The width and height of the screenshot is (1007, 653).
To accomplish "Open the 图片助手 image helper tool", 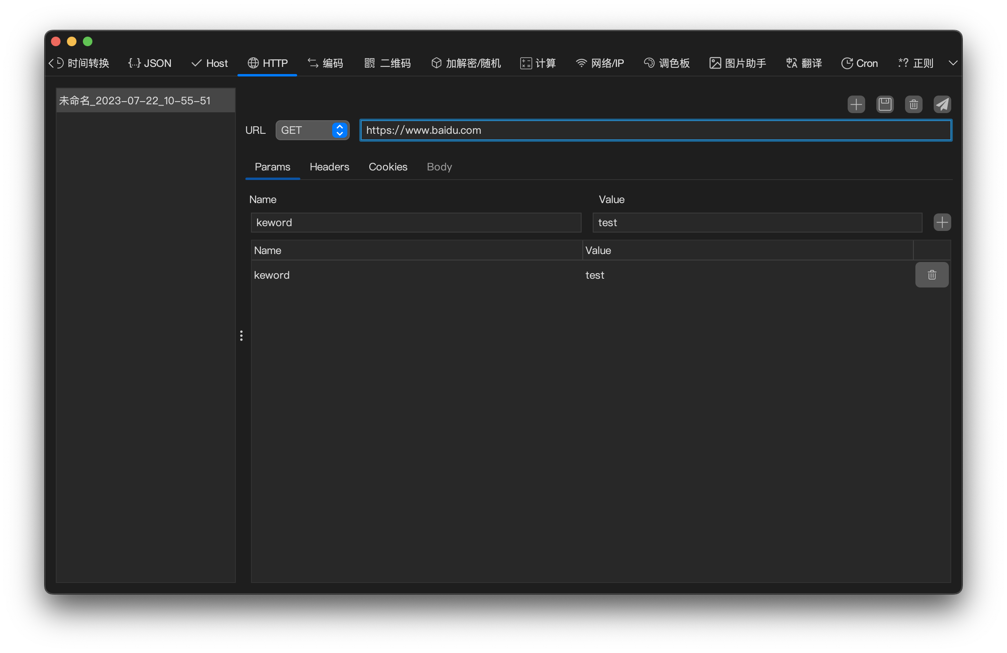I will point(737,63).
